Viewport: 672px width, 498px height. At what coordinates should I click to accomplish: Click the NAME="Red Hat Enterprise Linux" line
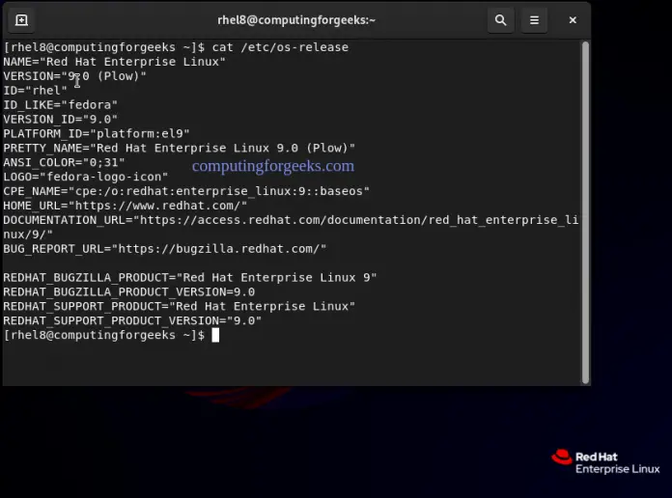115,62
